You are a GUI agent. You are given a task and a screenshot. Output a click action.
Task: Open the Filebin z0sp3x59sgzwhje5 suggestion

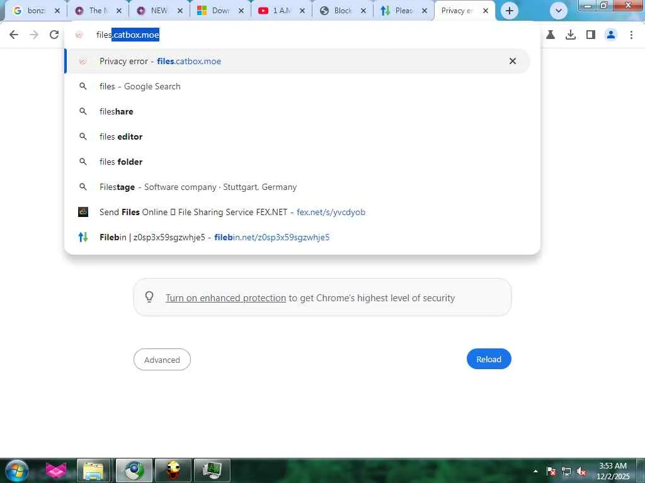[297, 237]
